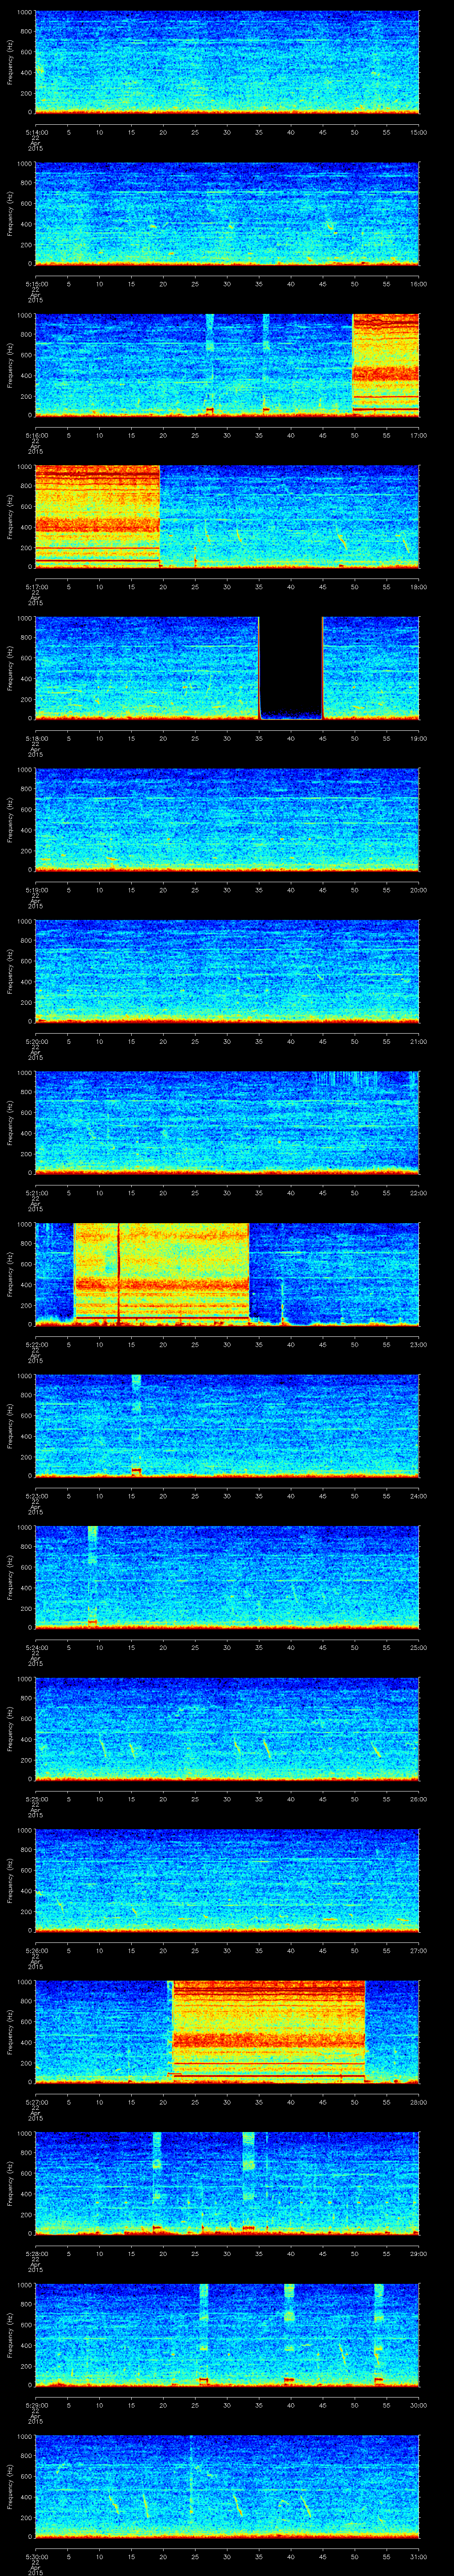Click the 5:17:00 start time label
The width and height of the screenshot is (454, 2576).
[x=36, y=587]
